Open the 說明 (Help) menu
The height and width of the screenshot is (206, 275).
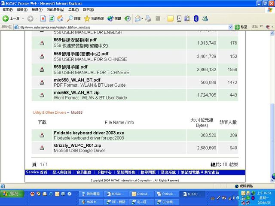(88, 9)
